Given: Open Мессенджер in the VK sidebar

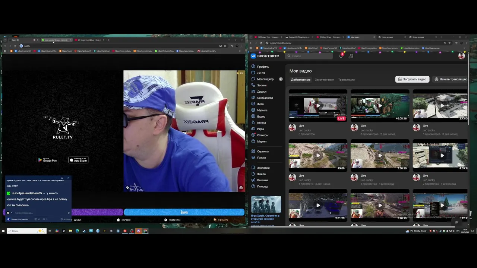Looking at the screenshot, I should [262, 79].
